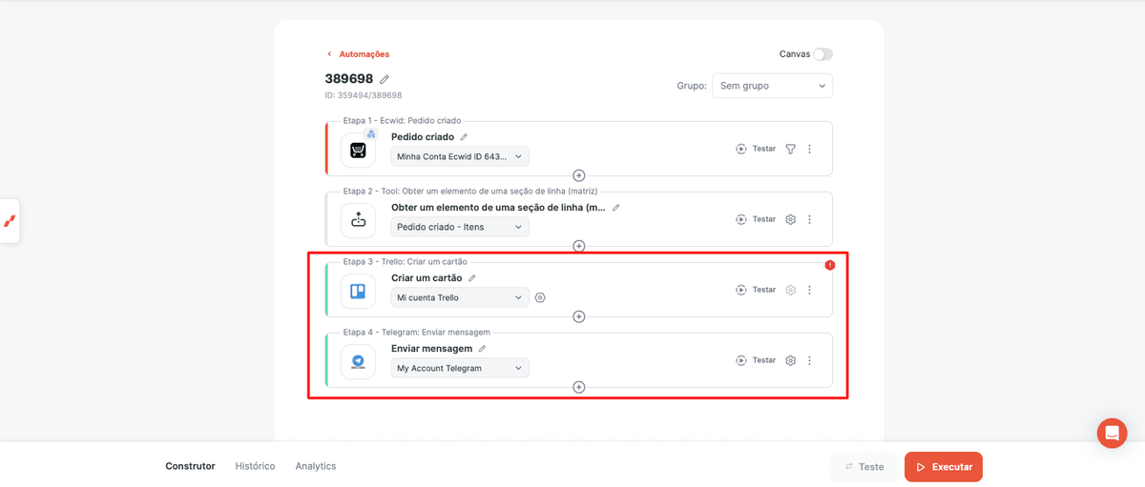Click Ecwid app icon in step 1
1145x487 pixels.
(x=358, y=150)
